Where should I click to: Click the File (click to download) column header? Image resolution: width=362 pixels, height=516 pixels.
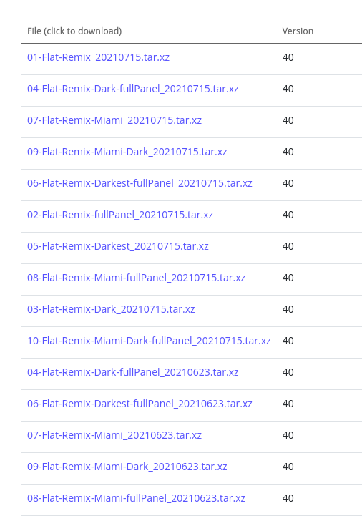74,31
